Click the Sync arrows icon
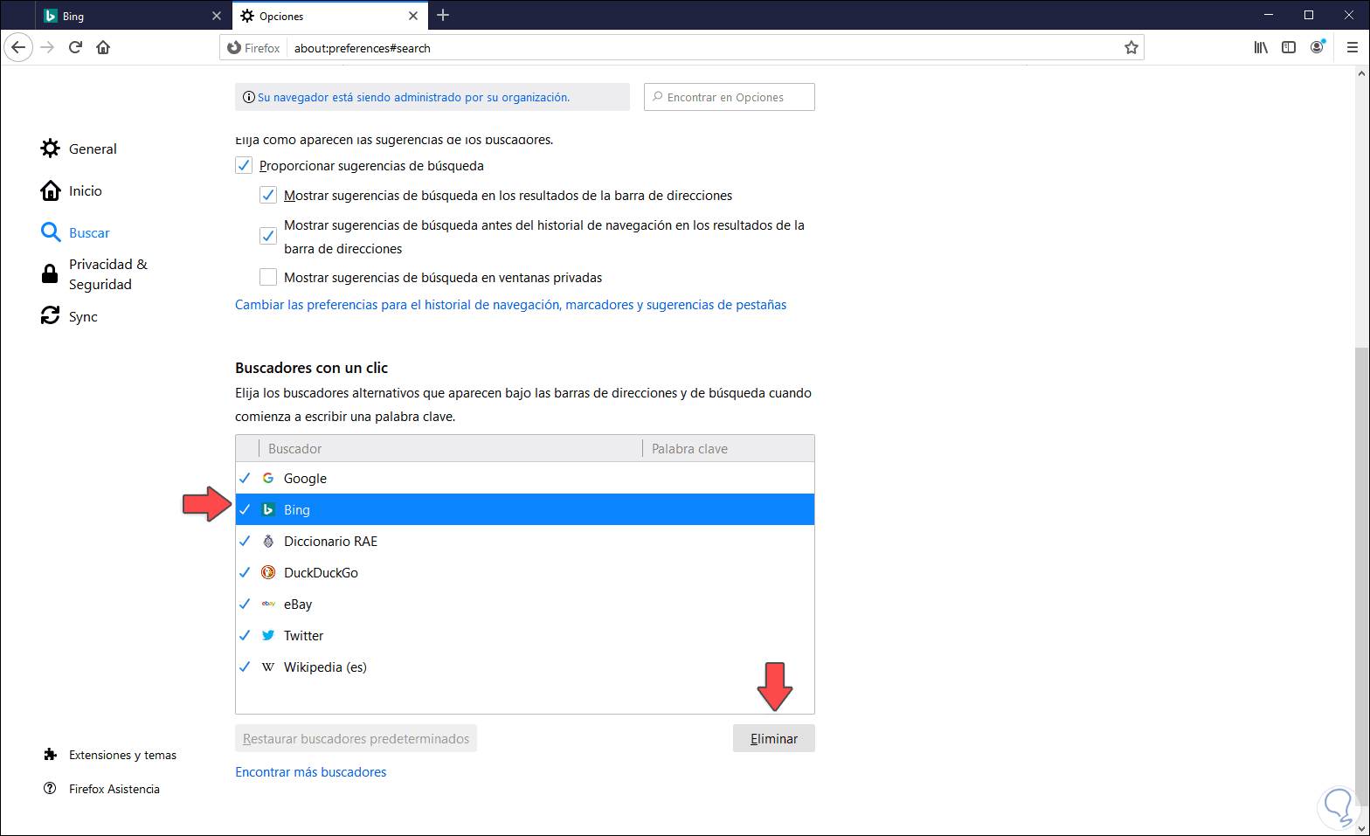 (x=51, y=315)
